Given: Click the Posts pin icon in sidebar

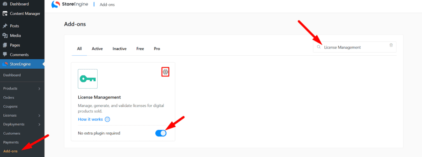Looking at the screenshot, I should click(5, 26).
